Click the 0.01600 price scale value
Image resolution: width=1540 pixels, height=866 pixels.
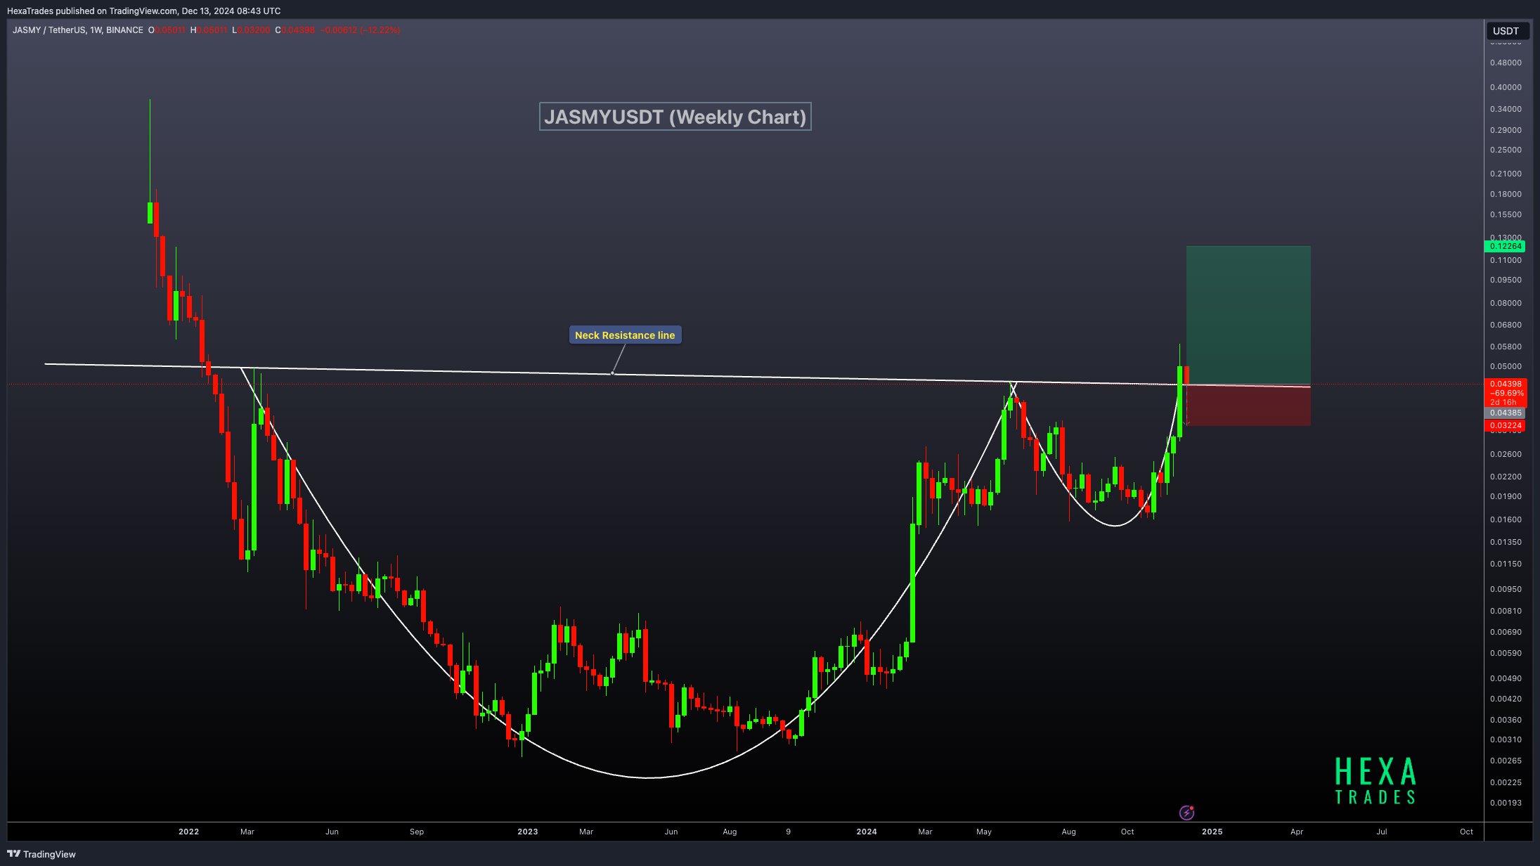coord(1506,519)
